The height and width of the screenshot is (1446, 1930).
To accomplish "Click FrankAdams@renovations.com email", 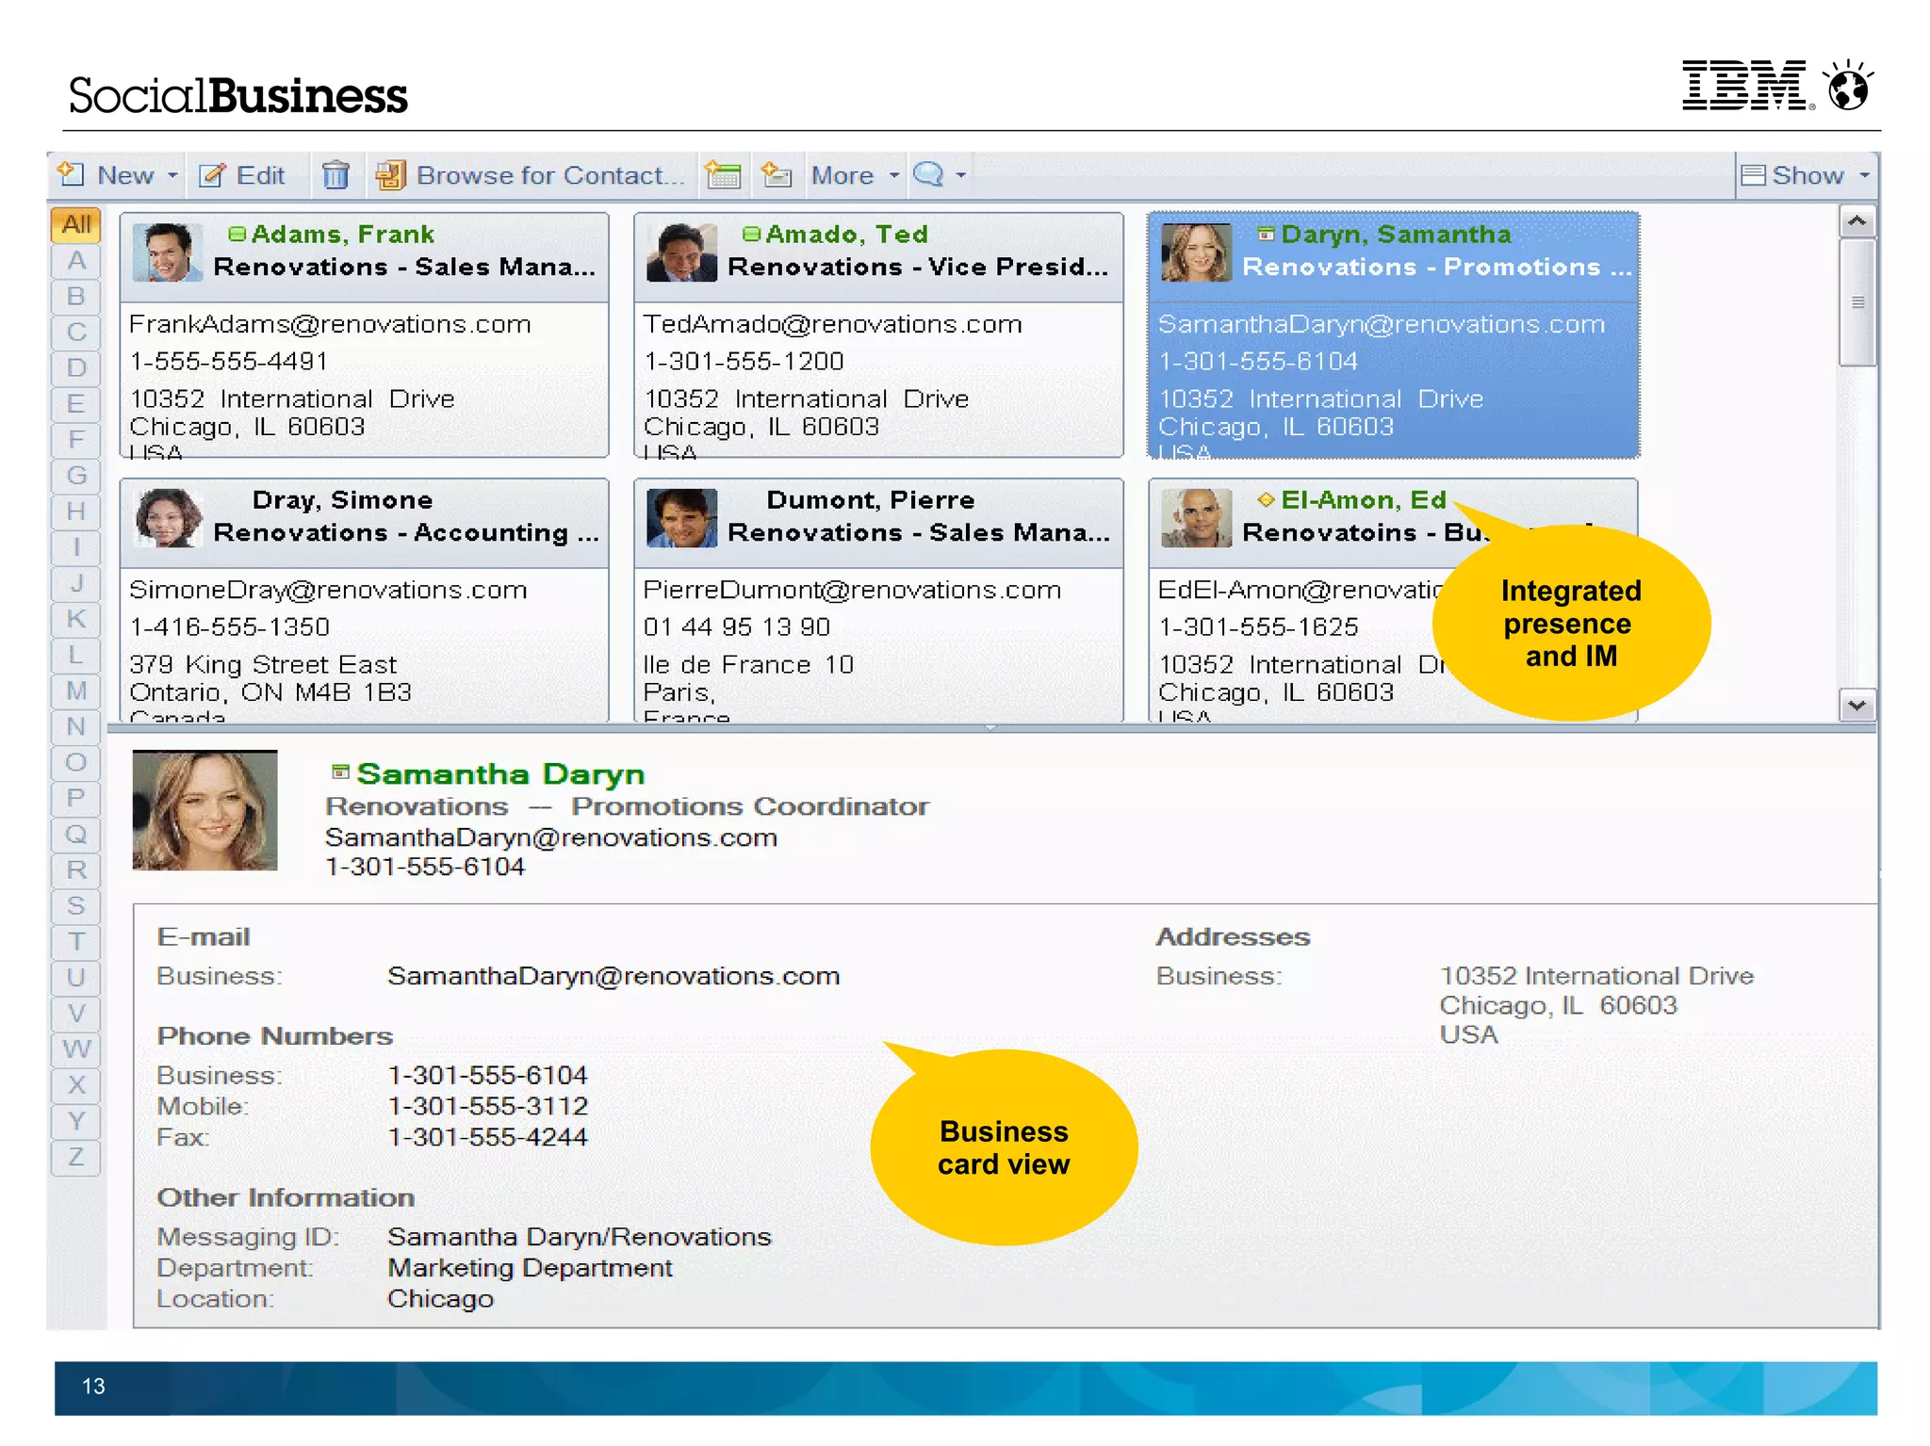I will click(330, 324).
